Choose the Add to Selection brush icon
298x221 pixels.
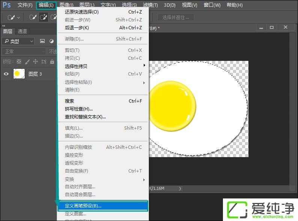pos(43,18)
